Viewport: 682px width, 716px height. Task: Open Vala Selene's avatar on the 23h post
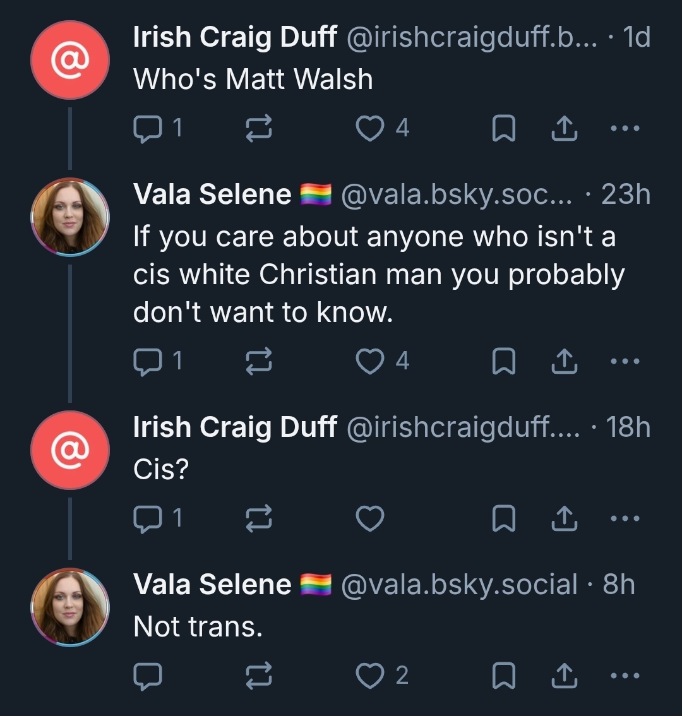click(70, 217)
